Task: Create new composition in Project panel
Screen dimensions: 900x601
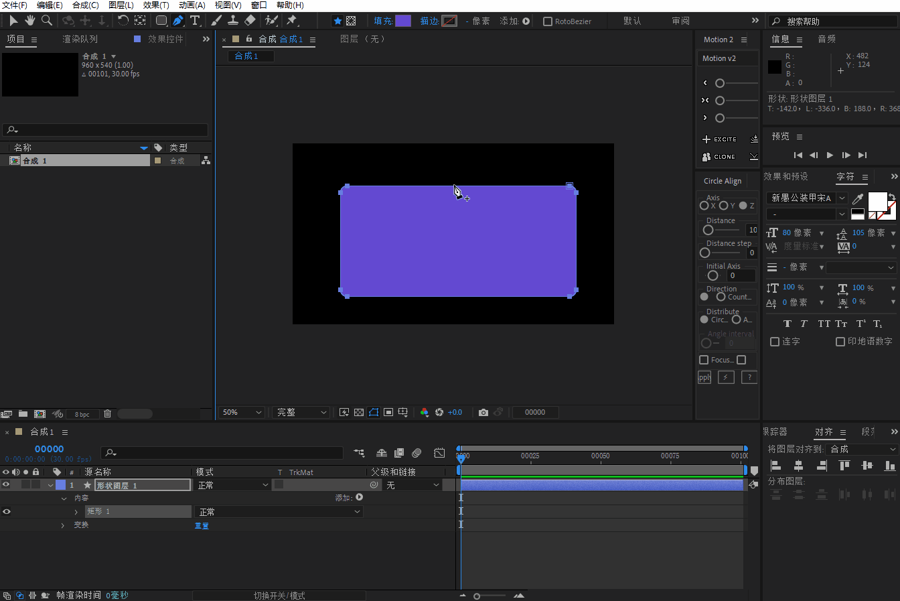Action: (x=40, y=414)
